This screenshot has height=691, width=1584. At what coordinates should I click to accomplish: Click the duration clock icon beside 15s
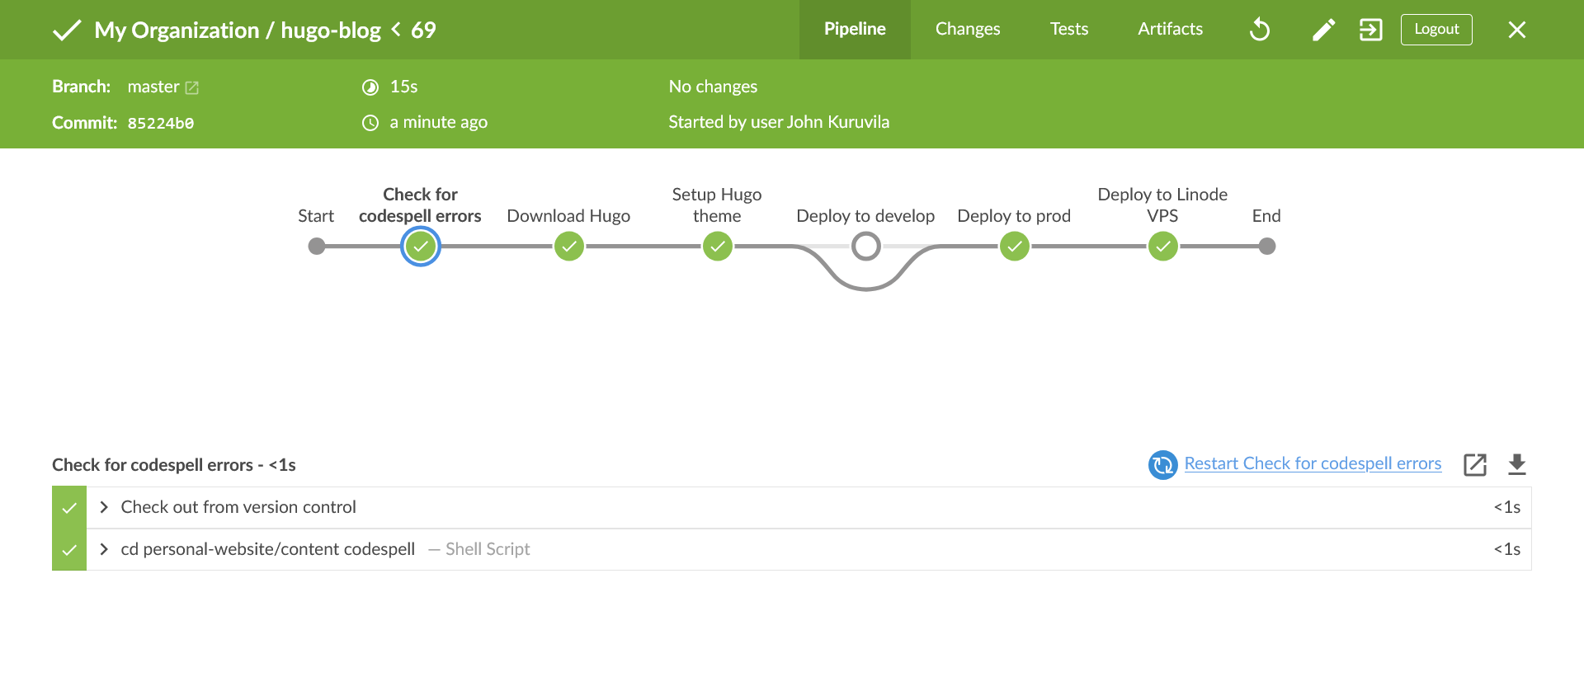(x=370, y=87)
